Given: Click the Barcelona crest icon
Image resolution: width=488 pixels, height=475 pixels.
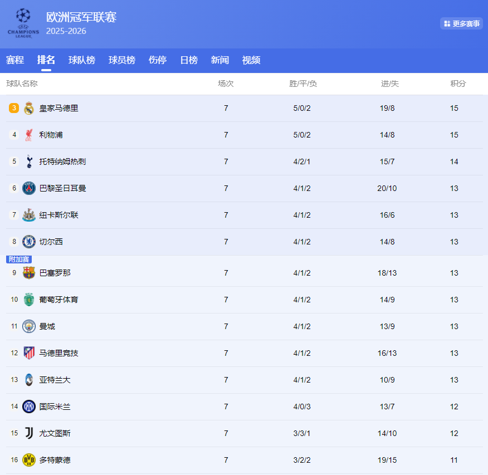Looking at the screenshot, I should [29, 273].
